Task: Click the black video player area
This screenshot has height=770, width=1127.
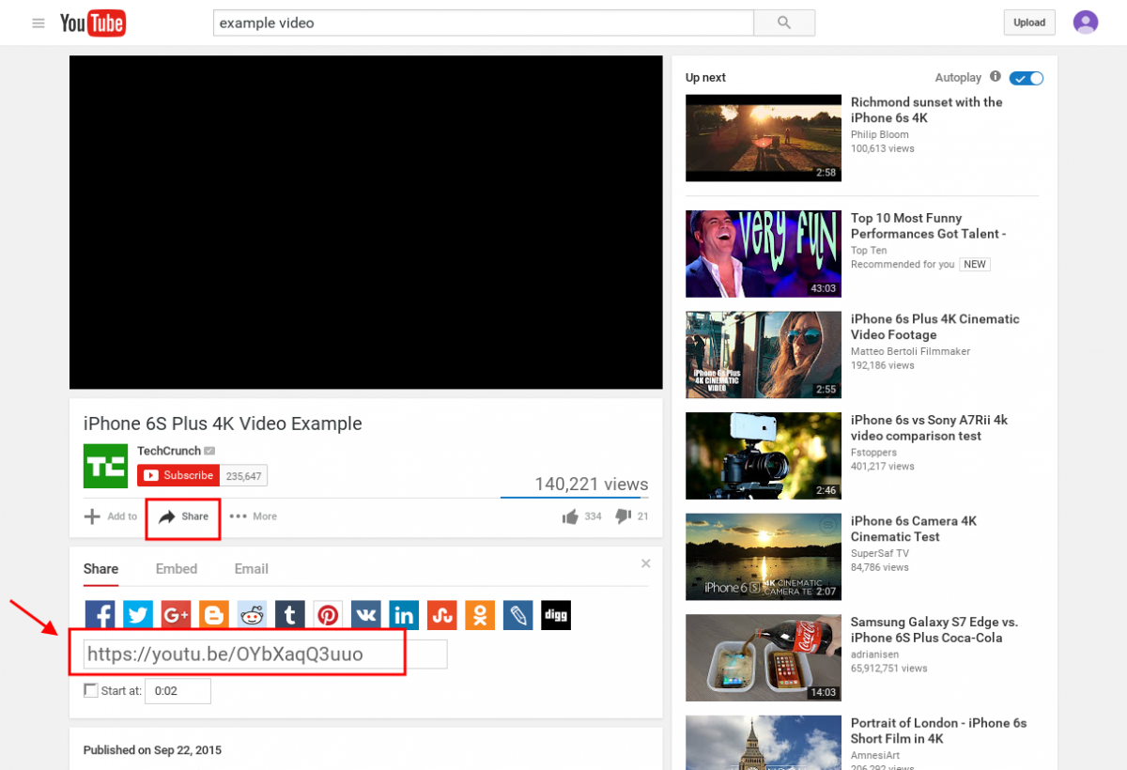Action: pos(366,222)
